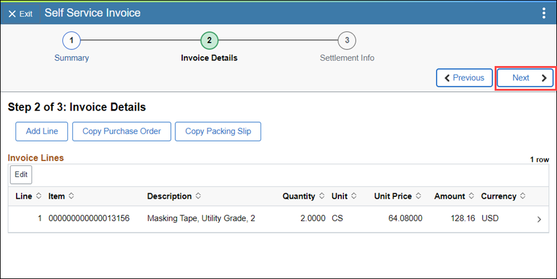Expand invoice line 1 detail chevron
Image resolution: width=557 pixels, height=279 pixels.
(539, 219)
